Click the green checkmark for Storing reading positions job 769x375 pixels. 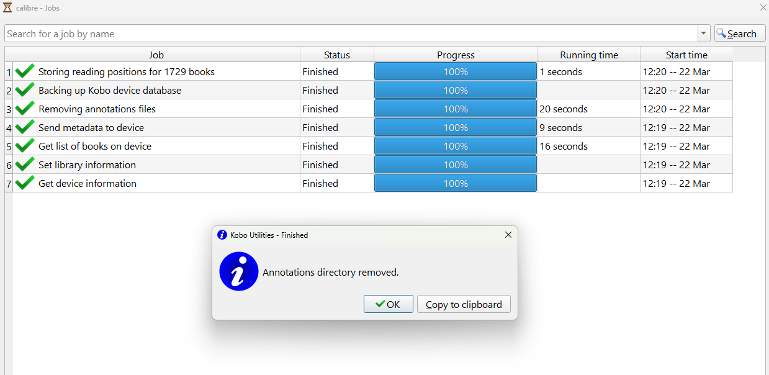tap(25, 71)
